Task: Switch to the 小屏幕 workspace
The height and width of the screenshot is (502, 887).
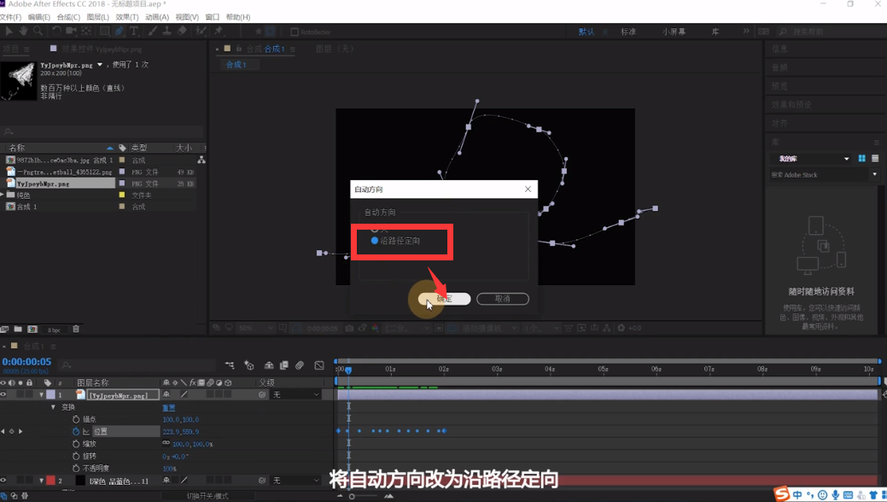Action: tap(674, 32)
